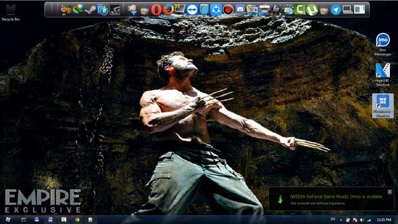Open the blue shield icon beside TeamViewer
This screenshot has height=224, width=398.
coord(204,10)
